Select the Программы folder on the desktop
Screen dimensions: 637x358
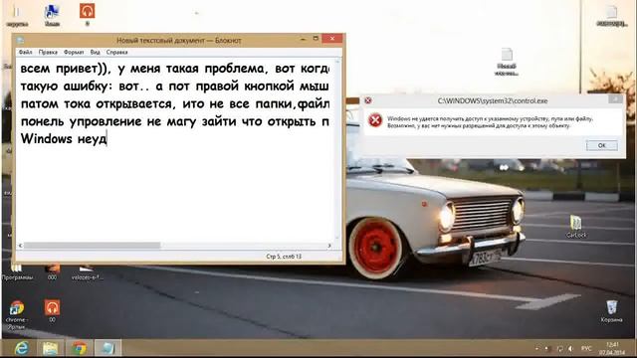[x=17, y=272]
